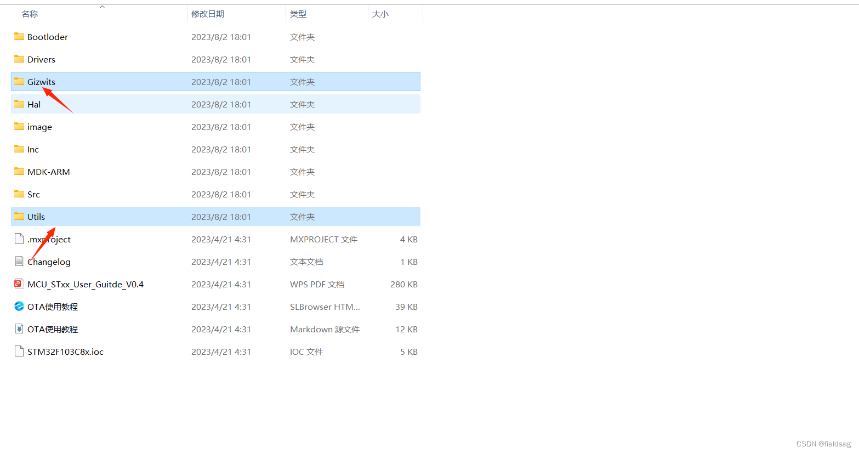
Task: Click the Changelog text document icon
Action: pos(19,262)
